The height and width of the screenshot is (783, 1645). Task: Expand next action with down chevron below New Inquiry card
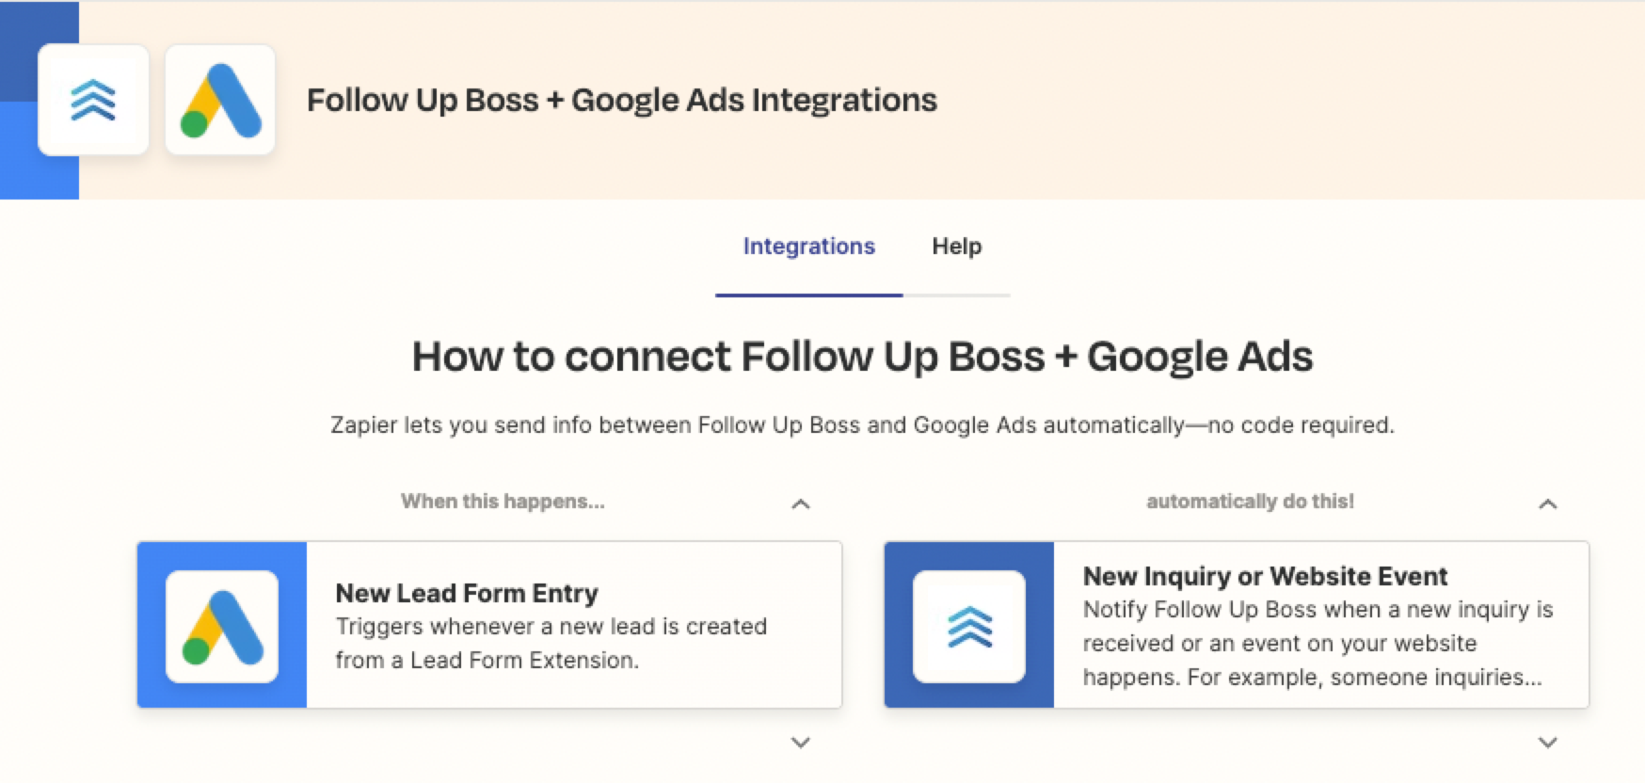(1548, 743)
